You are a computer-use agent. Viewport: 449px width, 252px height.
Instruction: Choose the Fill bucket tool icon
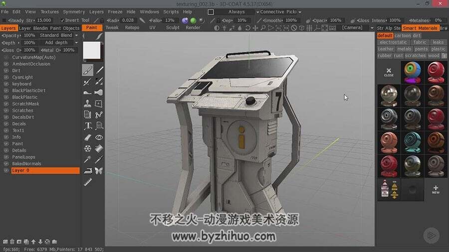pos(99,148)
